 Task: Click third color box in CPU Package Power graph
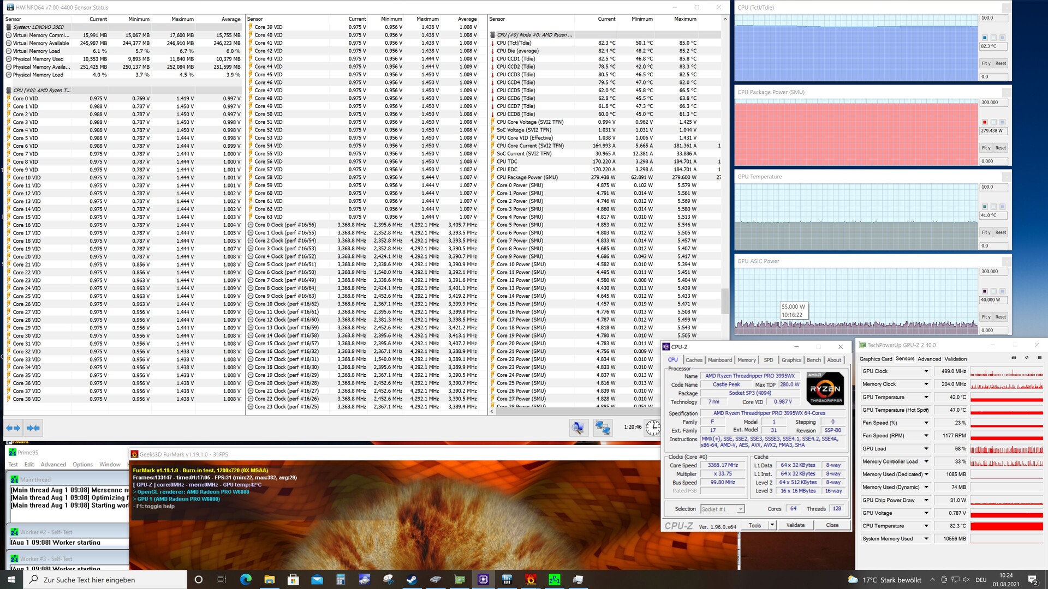[x=1002, y=122]
